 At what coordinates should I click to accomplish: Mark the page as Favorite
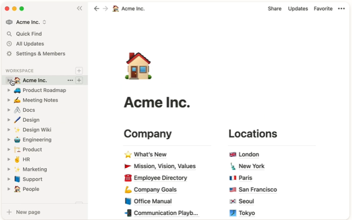point(323,9)
